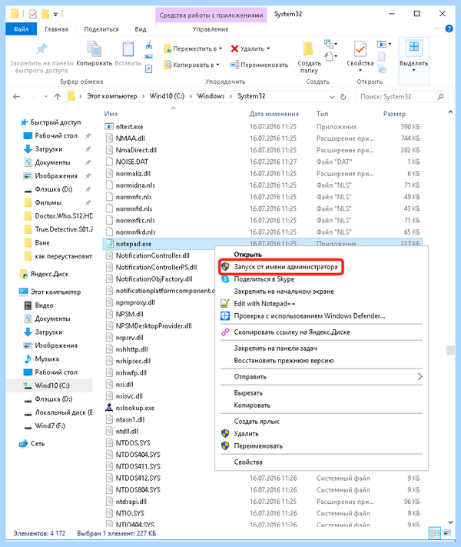461x547 pixels.
Task: Select Wind7 (F:) drive in sidebar
Action: (50, 425)
